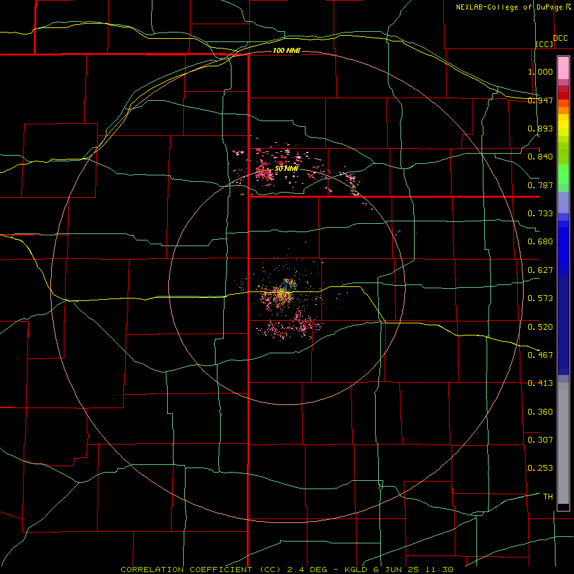Select the 1.000 scale value
The height and width of the screenshot is (574, 574).
[540, 71]
